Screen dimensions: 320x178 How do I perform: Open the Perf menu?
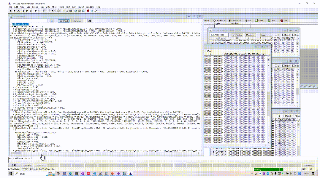point(68,7)
